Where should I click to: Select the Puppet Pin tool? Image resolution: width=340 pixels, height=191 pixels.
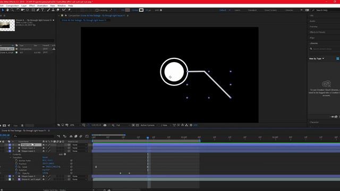69,10
